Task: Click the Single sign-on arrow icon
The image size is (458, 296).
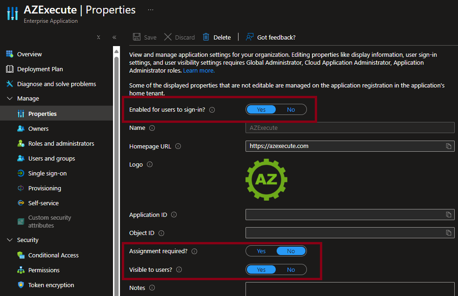Action: click(21, 174)
